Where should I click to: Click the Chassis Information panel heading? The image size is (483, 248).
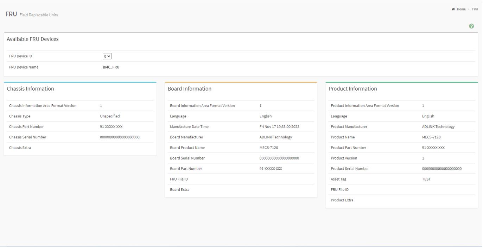click(30, 89)
